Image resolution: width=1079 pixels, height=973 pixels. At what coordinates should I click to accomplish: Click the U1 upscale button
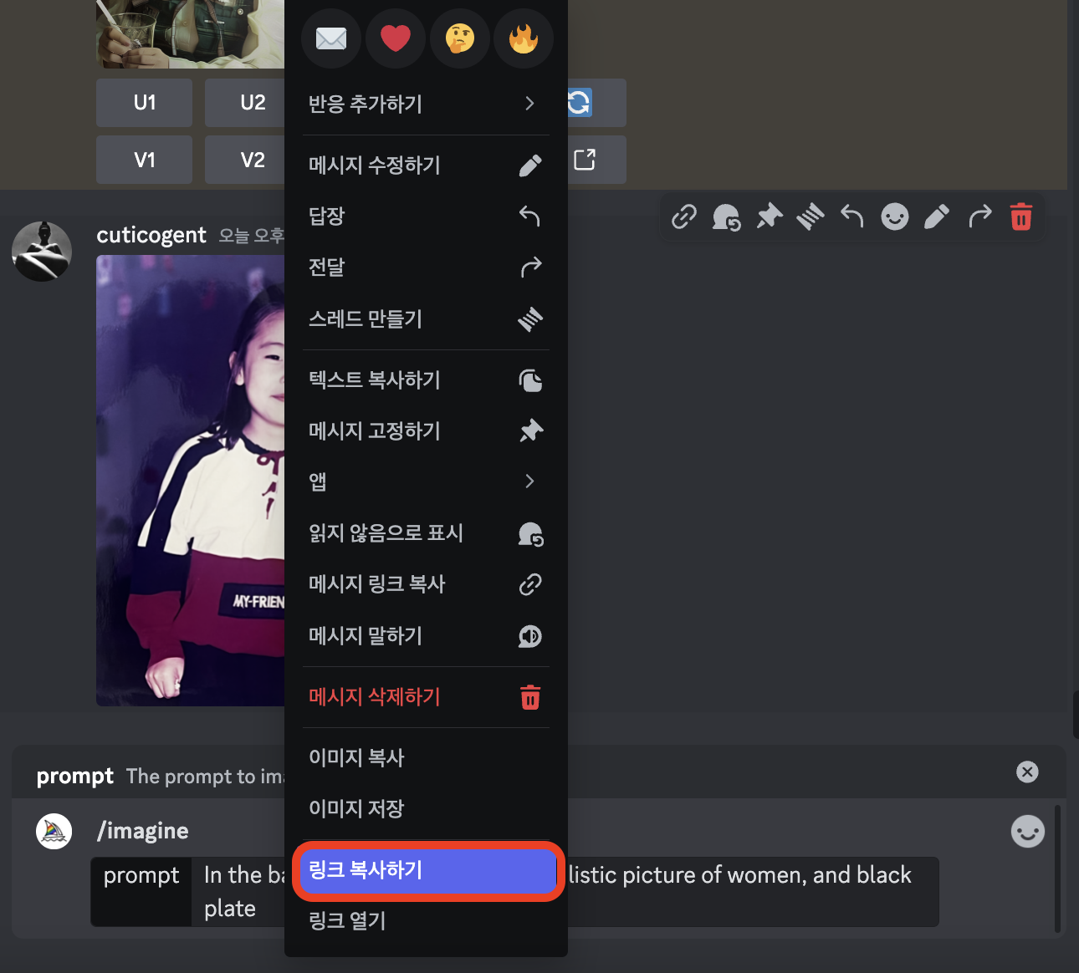coord(144,102)
